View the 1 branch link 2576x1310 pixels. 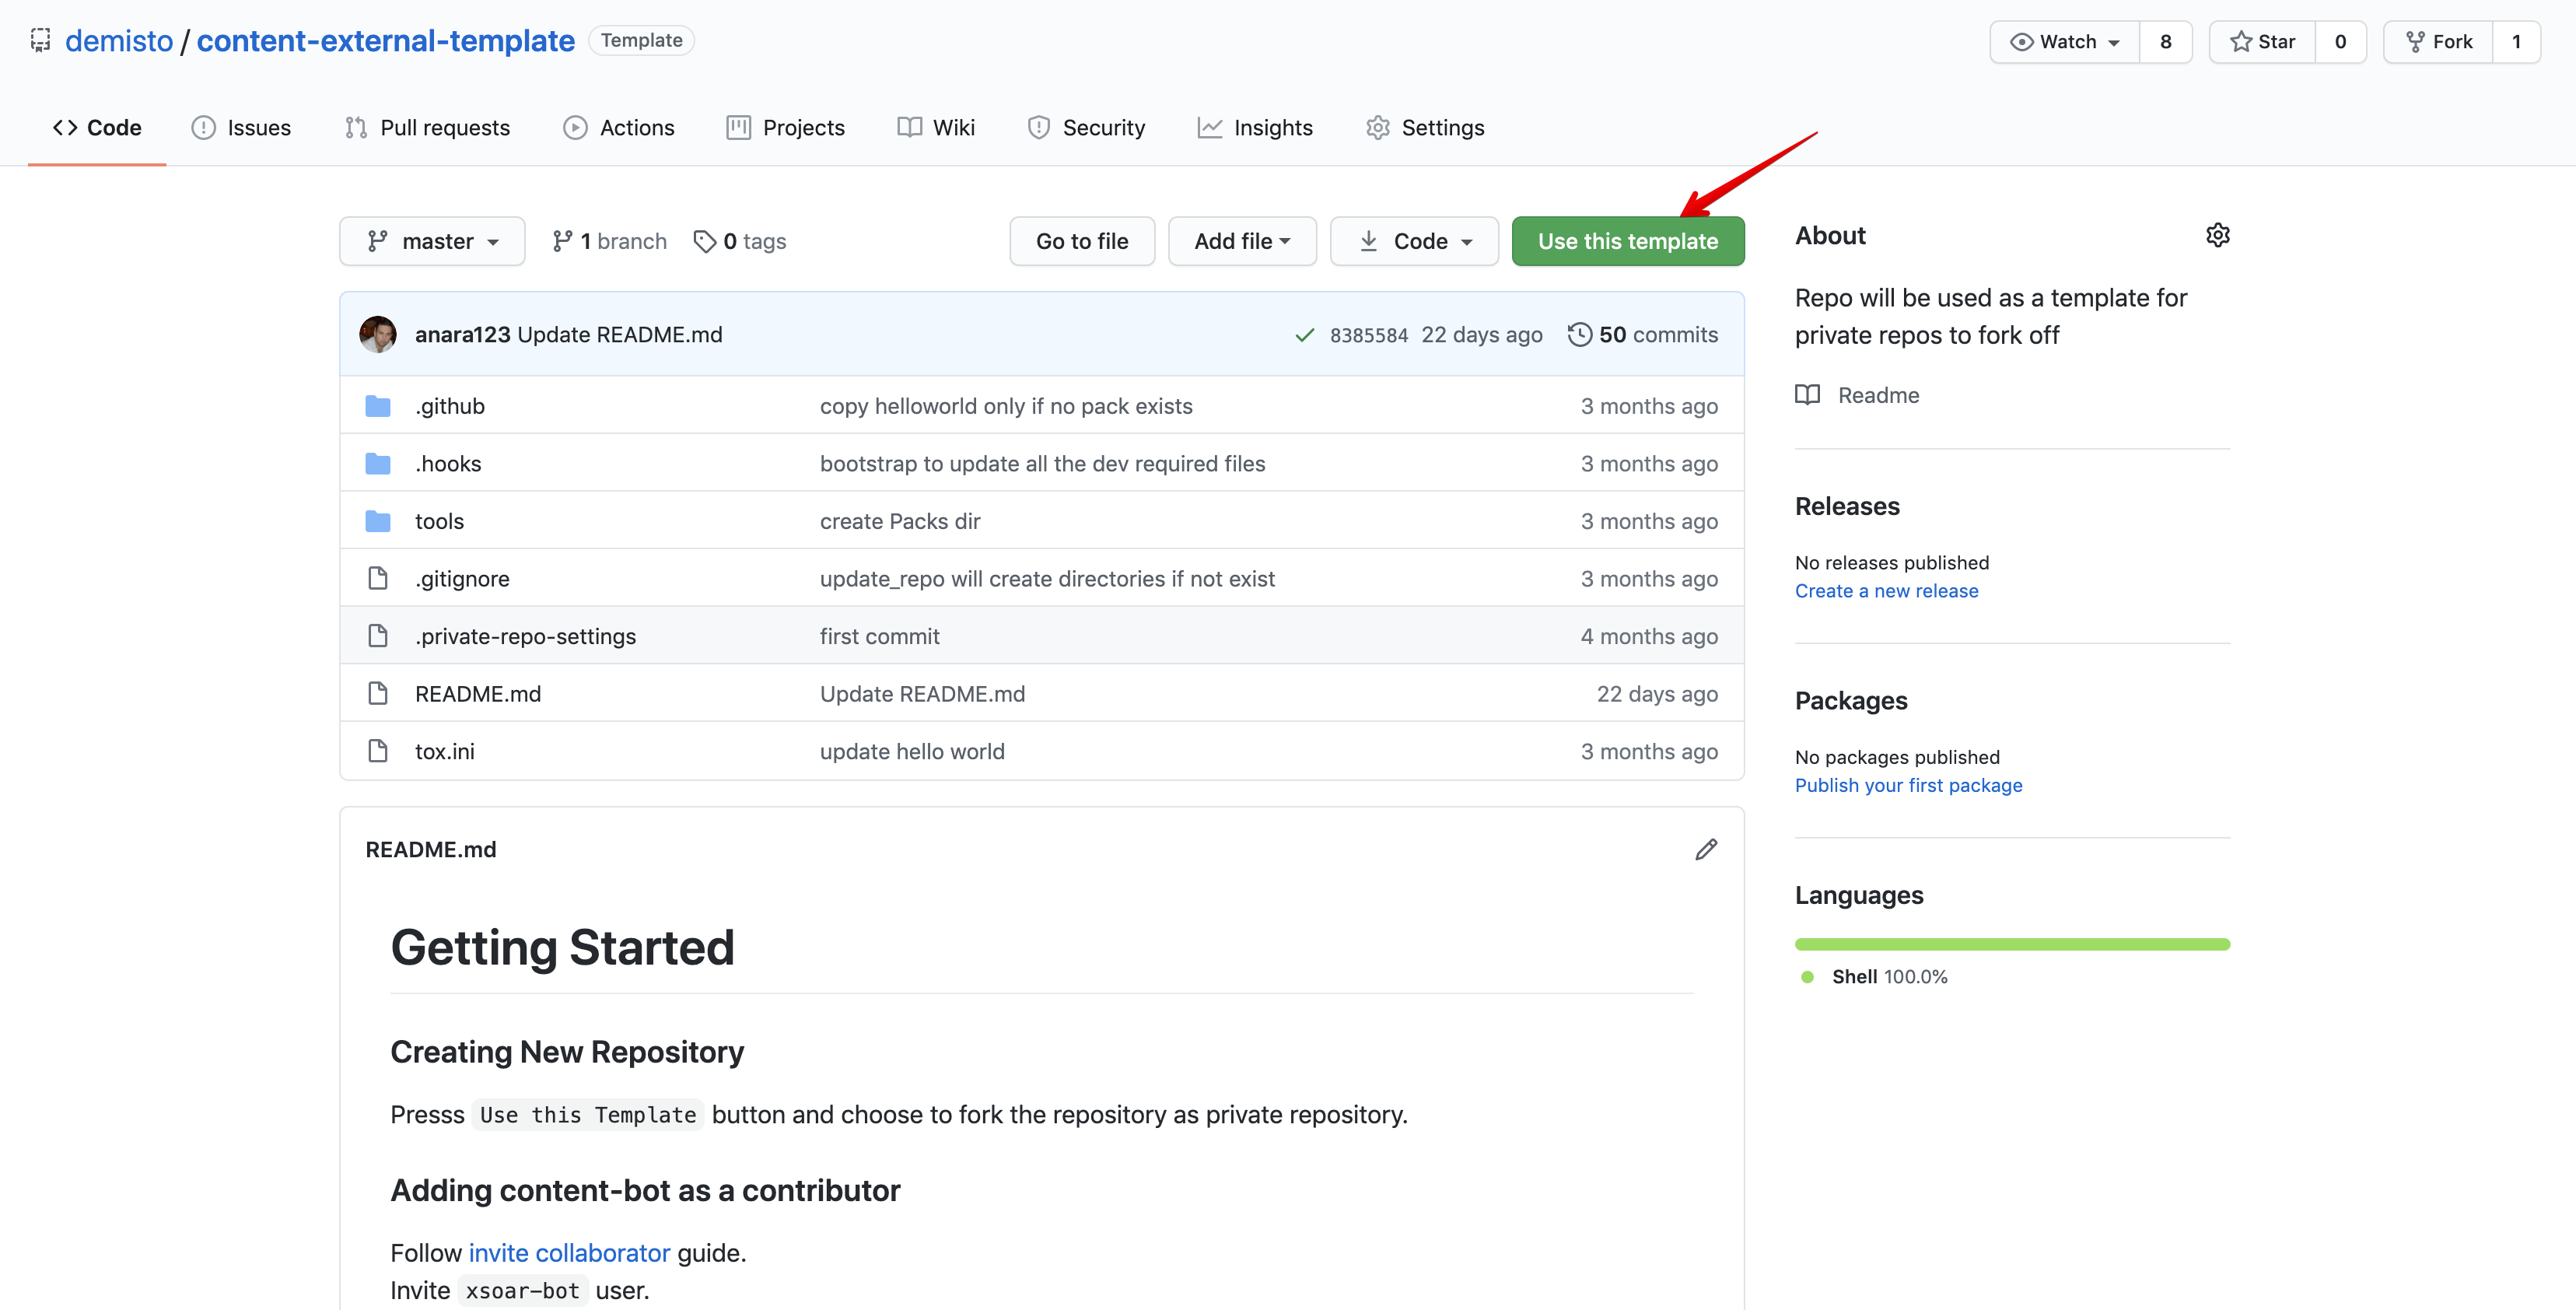pos(609,241)
